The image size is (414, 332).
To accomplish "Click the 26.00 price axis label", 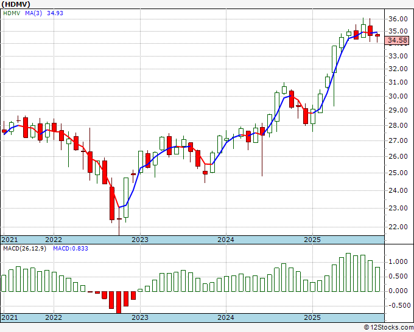I will pyautogui.click(x=398, y=157).
